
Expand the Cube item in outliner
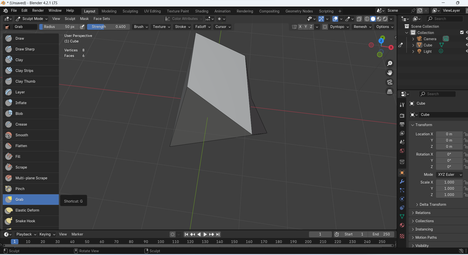[413, 45]
